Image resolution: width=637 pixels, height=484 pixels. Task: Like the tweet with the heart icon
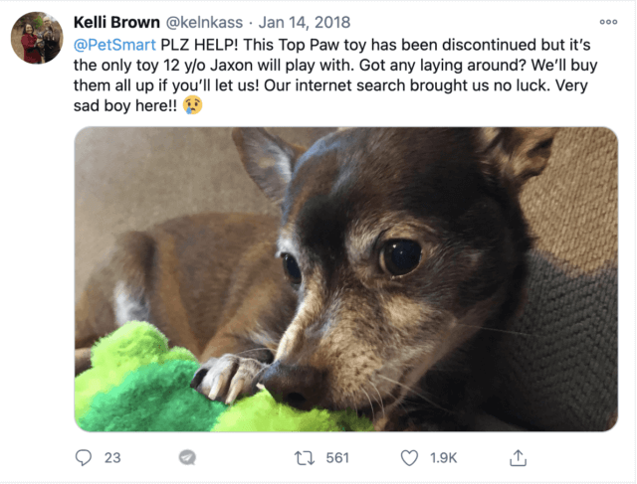click(x=409, y=458)
